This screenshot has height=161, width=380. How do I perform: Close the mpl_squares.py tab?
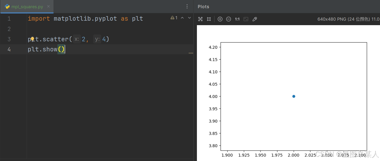(x=48, y=7)
